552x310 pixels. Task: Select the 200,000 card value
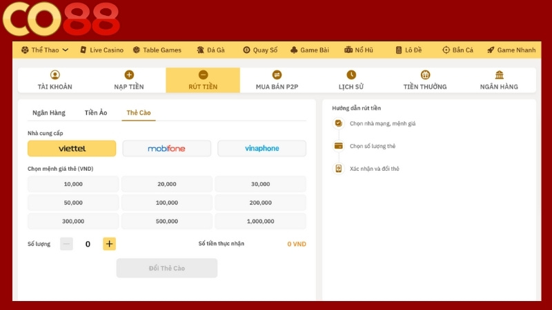pyautogui.click(x=261, y=203)
